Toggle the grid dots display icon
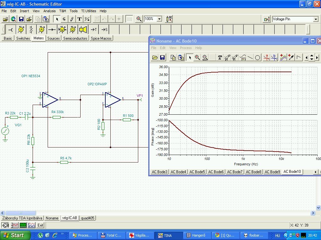Image resolution: width=321 pixels, height=240 pixels. coord(129,19)
